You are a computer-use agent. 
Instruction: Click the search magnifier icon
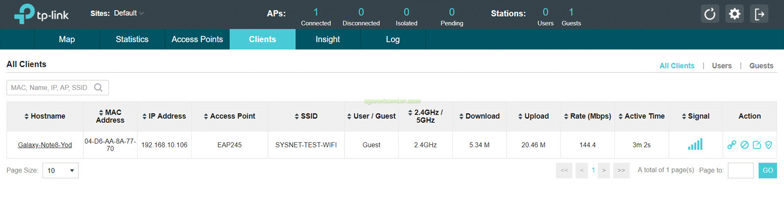click(98, 88)
